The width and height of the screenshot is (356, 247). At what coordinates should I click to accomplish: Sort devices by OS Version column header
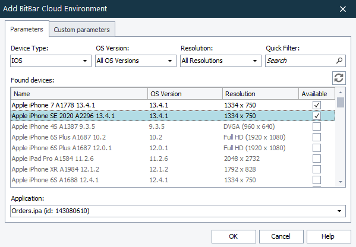click(x=185, y=94)
